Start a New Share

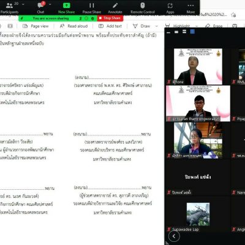66,8
